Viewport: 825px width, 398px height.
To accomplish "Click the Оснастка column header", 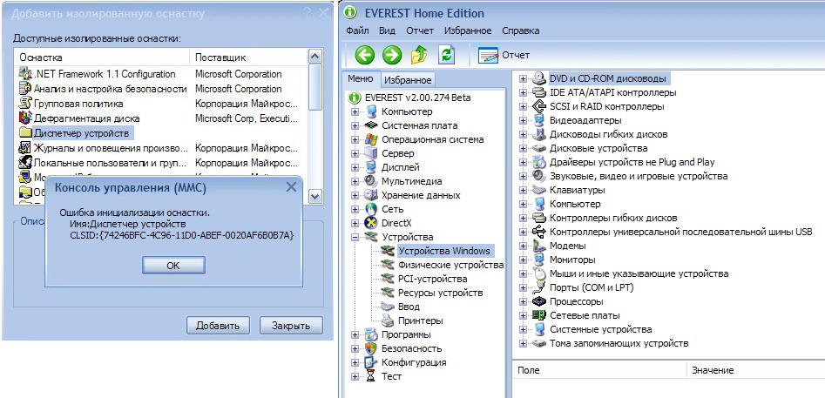I will [x=103, y=57].
